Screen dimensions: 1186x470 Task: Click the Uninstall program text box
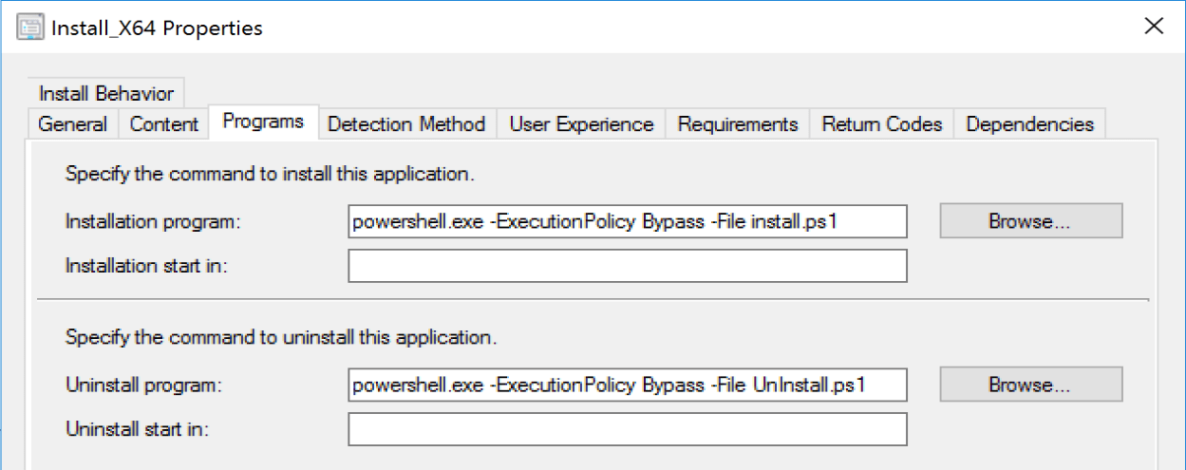627,385
